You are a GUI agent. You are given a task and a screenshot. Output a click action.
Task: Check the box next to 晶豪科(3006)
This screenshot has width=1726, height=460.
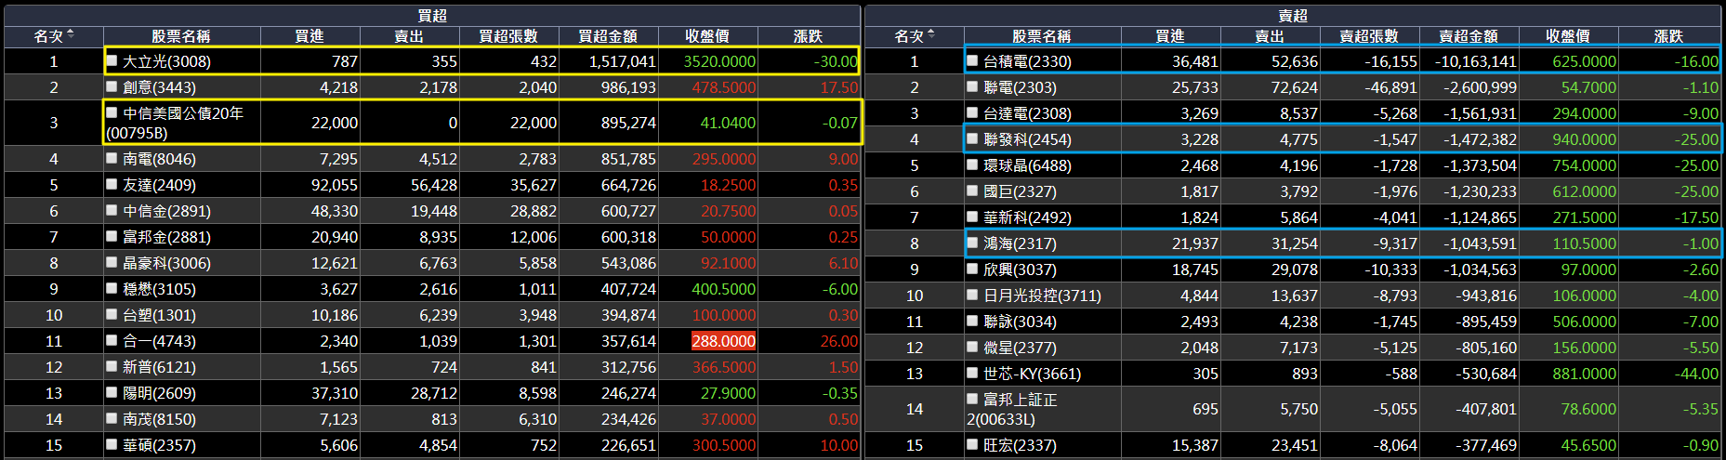tap(112, 262)
